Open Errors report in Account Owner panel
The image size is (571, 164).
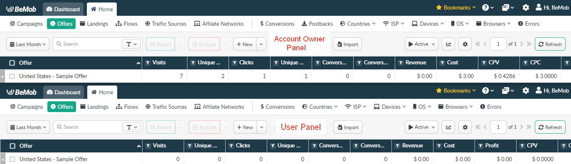click(x=529, y=24)
